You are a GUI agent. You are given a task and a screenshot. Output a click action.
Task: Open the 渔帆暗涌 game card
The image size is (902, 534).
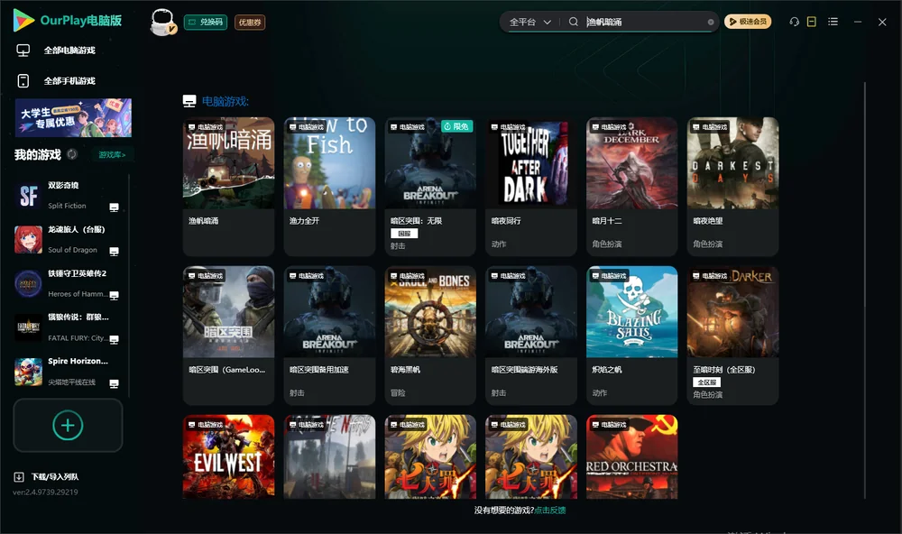228,187
